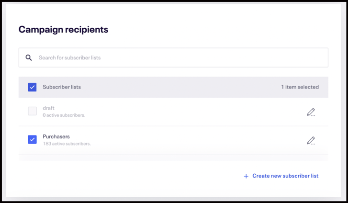Click the plus icon for new list
This screenshot has width=348, height=203.
point(246,176)
